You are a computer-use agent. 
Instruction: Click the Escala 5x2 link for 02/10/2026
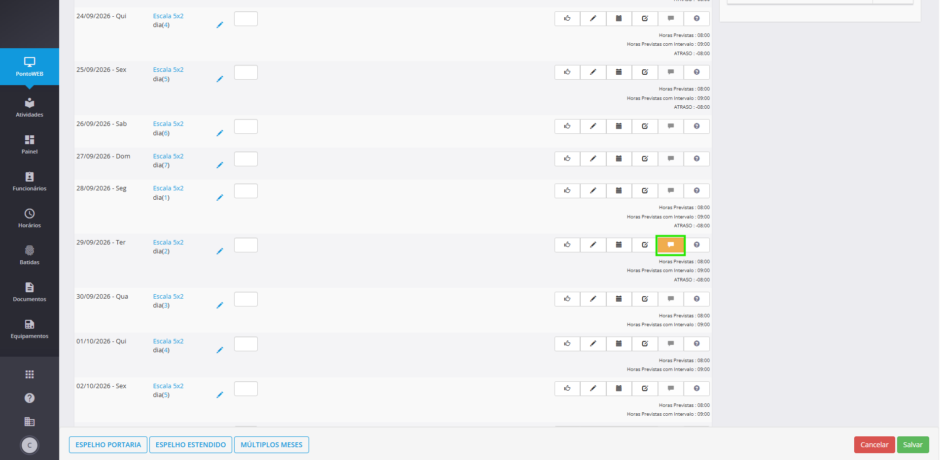(x=168, y=386)
